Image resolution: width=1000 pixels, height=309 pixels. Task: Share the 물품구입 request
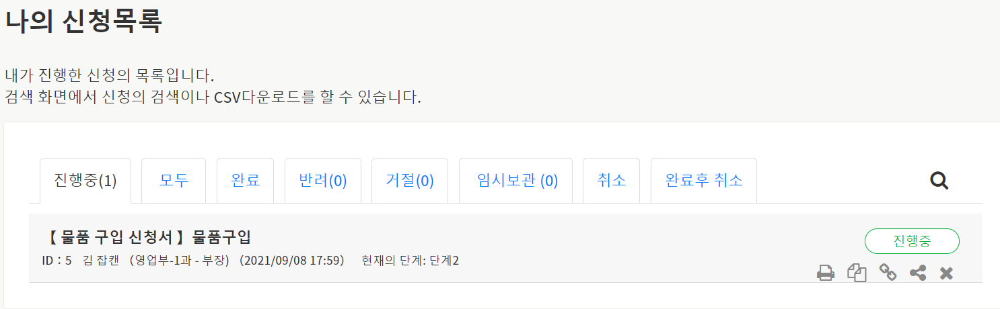(x=918, y=273)
